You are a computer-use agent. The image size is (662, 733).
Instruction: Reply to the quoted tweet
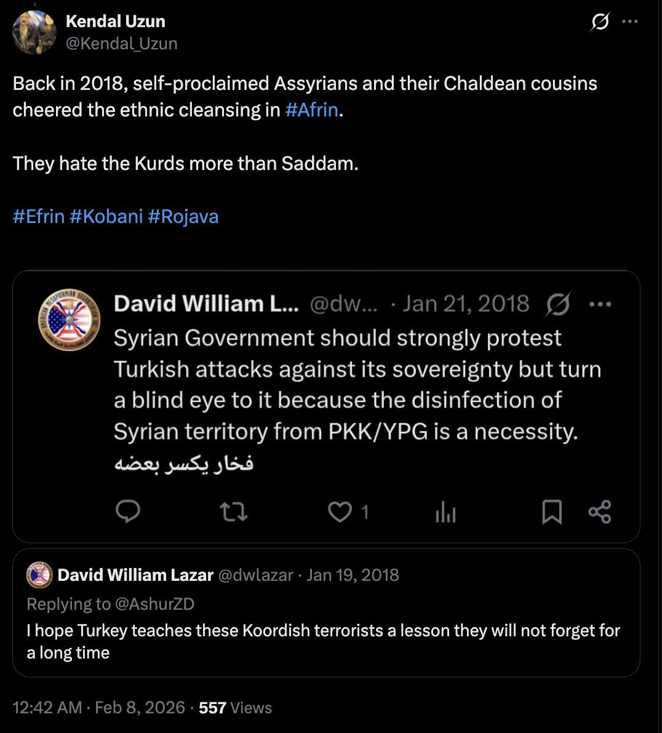point(127,511)
